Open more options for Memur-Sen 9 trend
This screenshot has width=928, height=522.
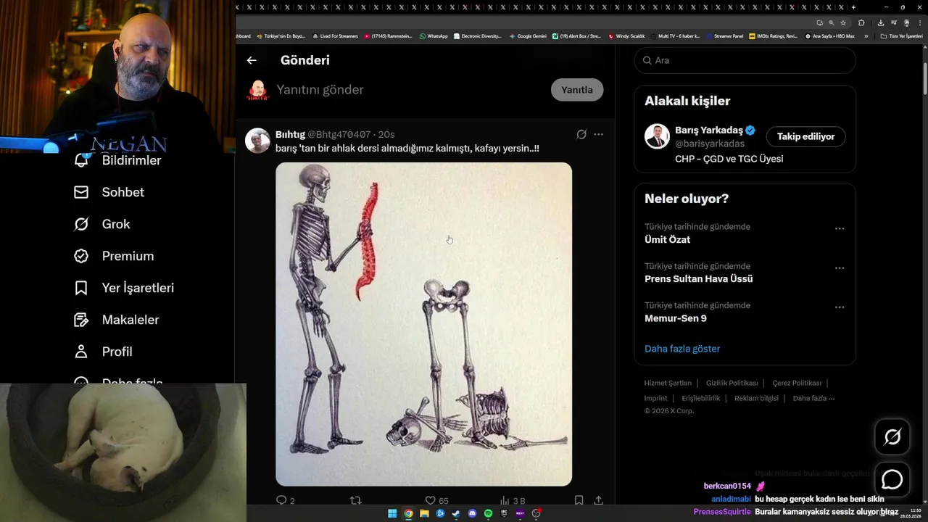[840, 307]
